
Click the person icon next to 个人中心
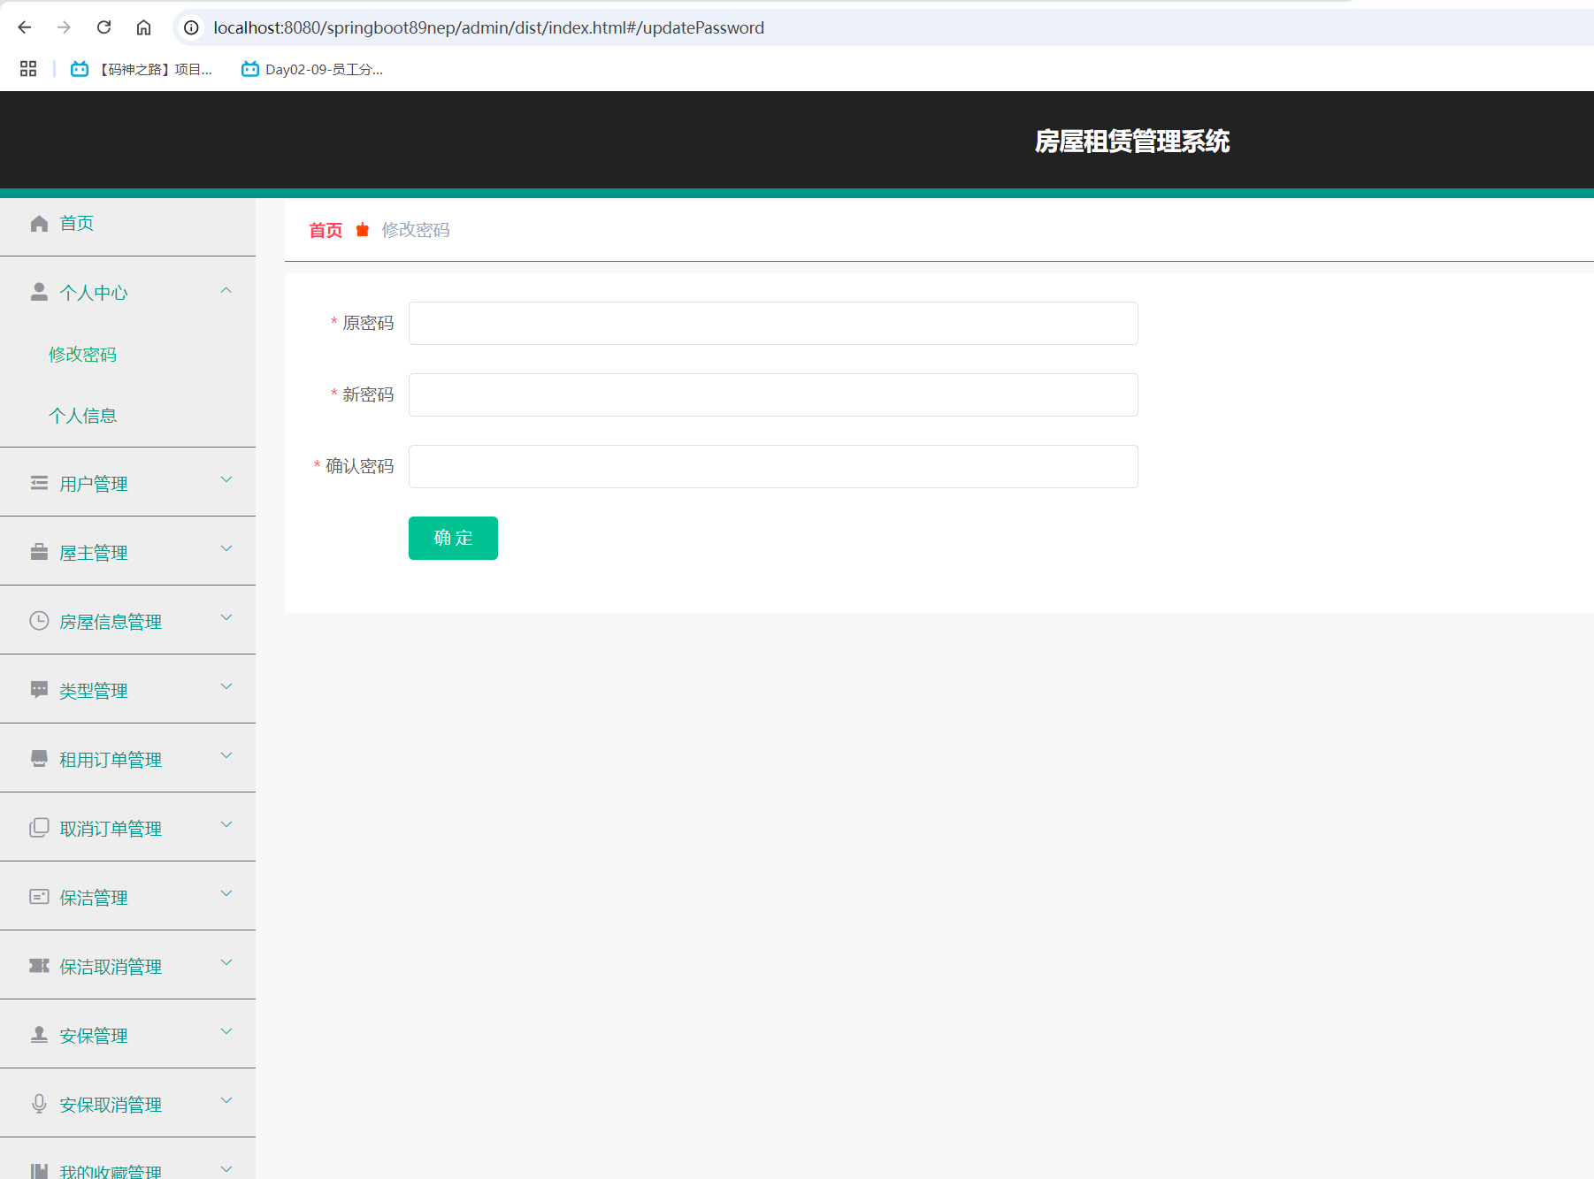coord(39,292)
